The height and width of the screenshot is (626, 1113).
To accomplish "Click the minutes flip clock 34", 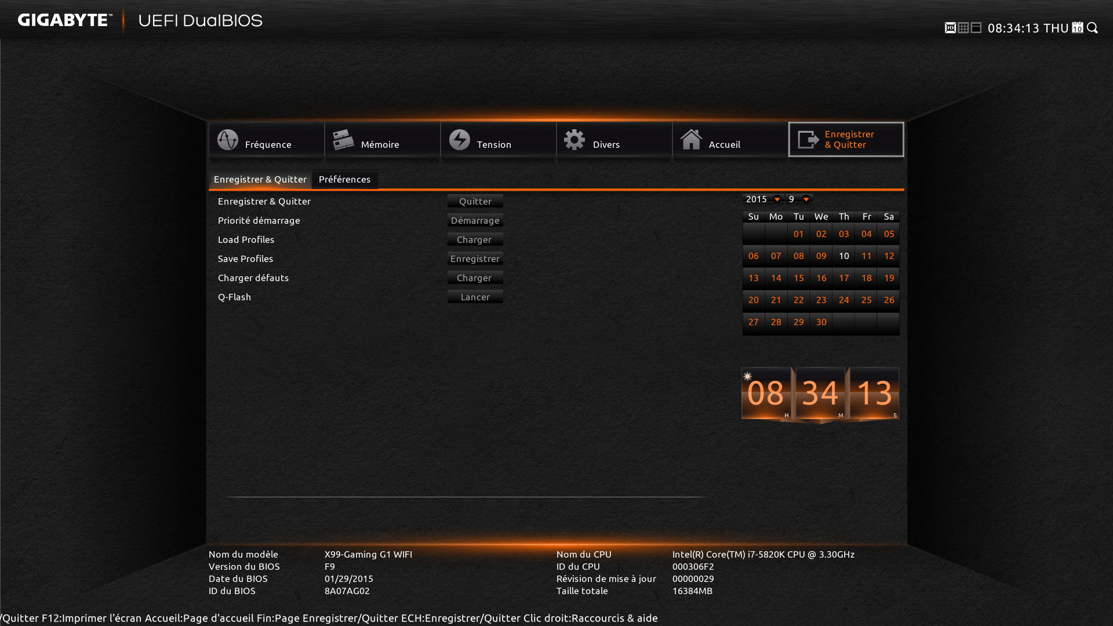I will pyautogui.click(x=820, y=393).
